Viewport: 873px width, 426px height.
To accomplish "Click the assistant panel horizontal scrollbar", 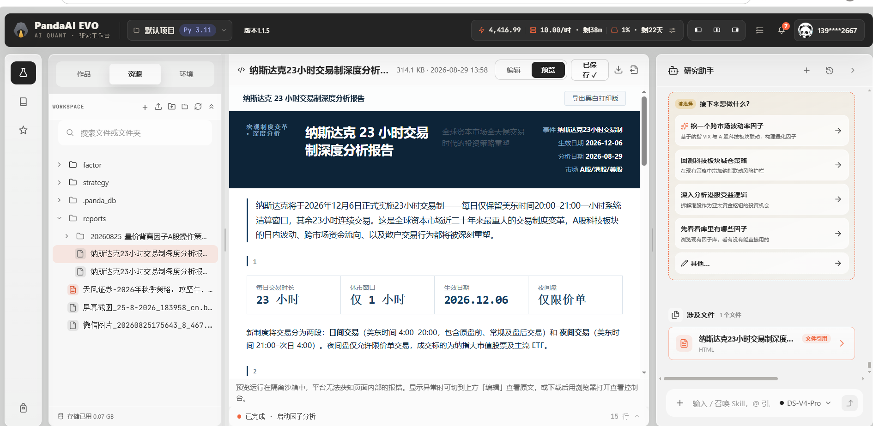I will 721,378.
